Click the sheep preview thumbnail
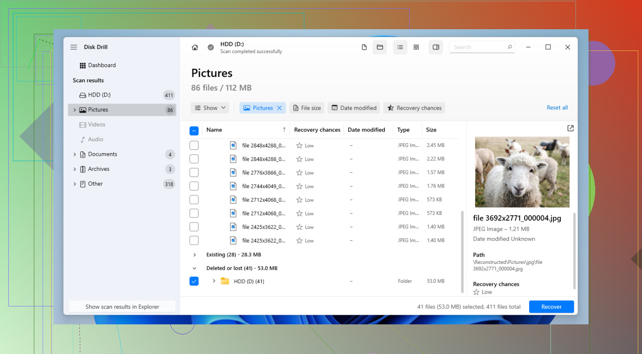Image resolution: width=642 pixels, height=354 pixels. [522, 172]
